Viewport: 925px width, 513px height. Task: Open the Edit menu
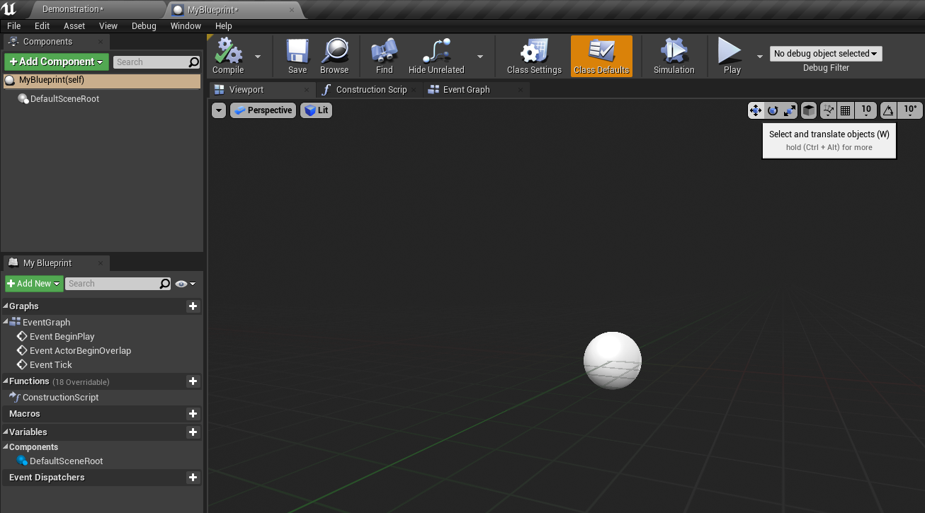coord(42,26)
